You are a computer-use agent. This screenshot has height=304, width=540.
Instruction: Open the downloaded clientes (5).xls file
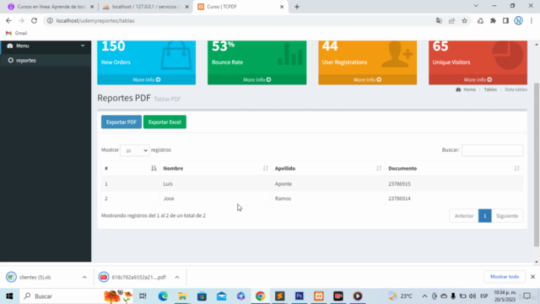pyautogui.click(x=35, y=277)
